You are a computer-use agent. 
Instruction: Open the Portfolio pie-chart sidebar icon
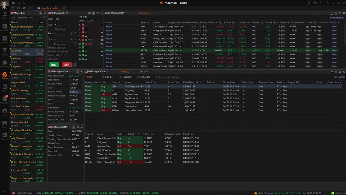pyautogui.click(x=5, y=64)
